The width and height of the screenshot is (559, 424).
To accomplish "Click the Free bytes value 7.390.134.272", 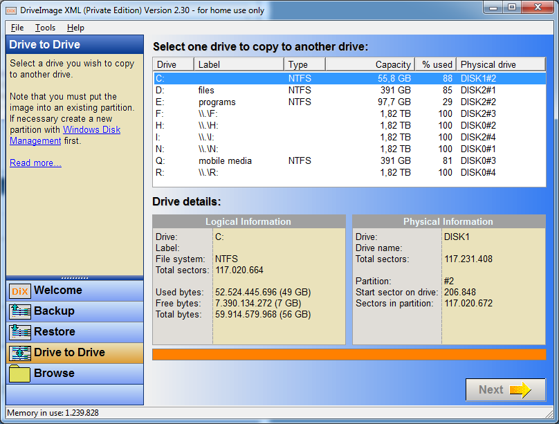I will [x=258, y=303].
